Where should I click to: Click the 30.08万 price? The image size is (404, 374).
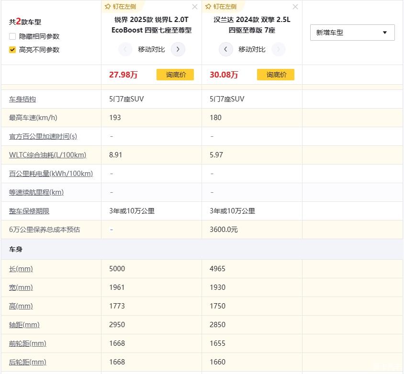224,75
